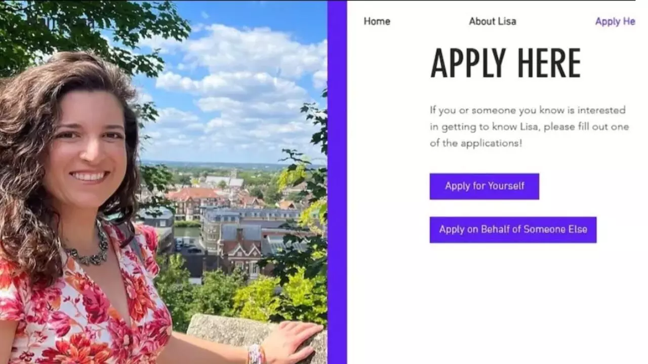Go to the About Lisa page

(492, 21)
